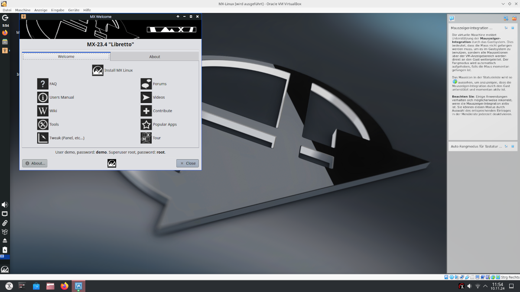Open the Datei menu in VirtualBox
Image resolution: width=520 pixels, height=292 pixels.
coord(7,10)
